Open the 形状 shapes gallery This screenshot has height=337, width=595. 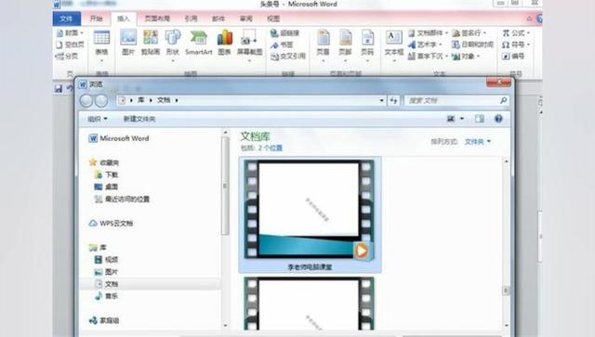[173, 45]
